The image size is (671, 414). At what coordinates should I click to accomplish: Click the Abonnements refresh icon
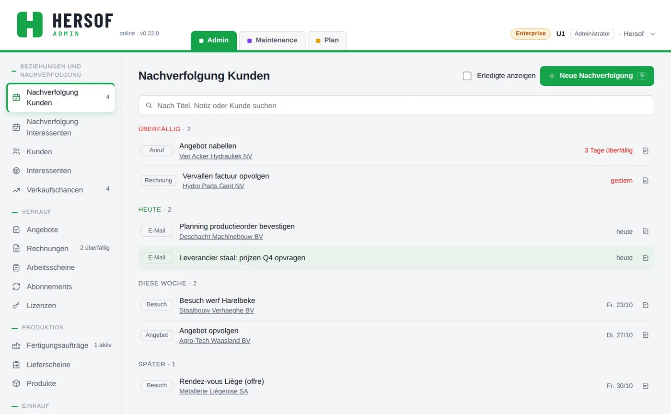click(x=16, y=287)
